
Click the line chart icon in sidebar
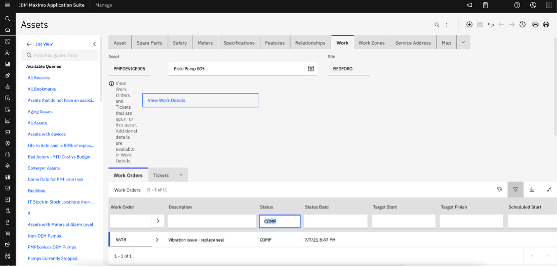pyautogui.click(x=8, y=120)
